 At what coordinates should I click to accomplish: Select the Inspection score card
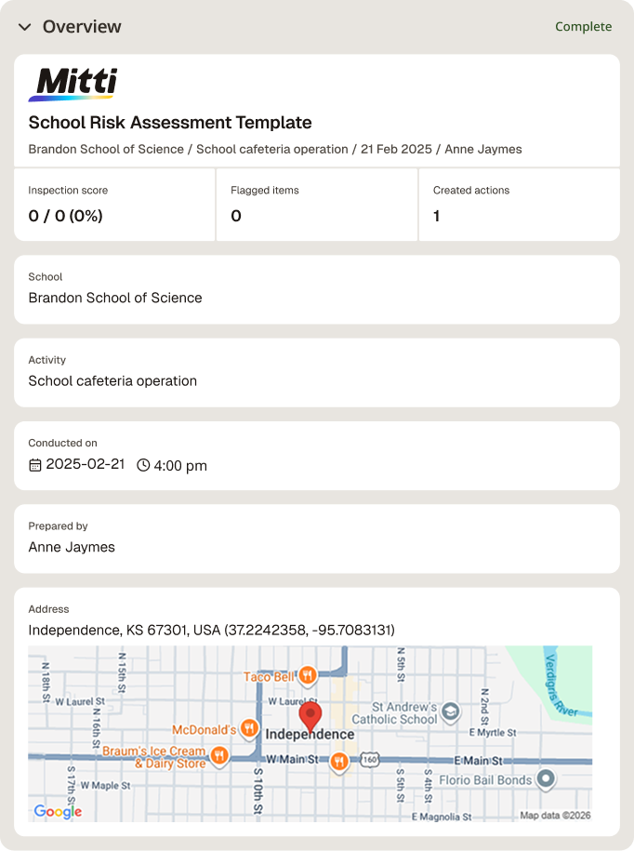[114, 205]
